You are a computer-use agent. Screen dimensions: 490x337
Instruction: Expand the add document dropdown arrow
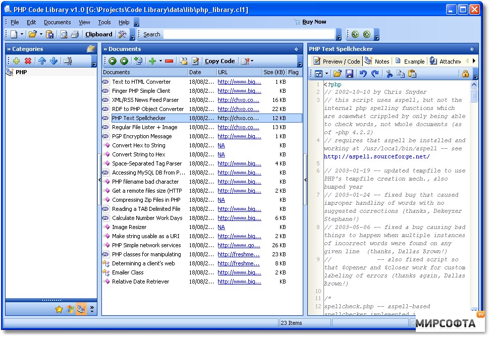click(160, 61)
